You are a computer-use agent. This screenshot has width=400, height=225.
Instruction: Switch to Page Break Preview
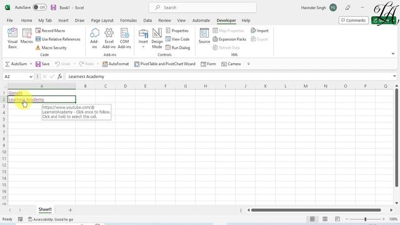337,219
